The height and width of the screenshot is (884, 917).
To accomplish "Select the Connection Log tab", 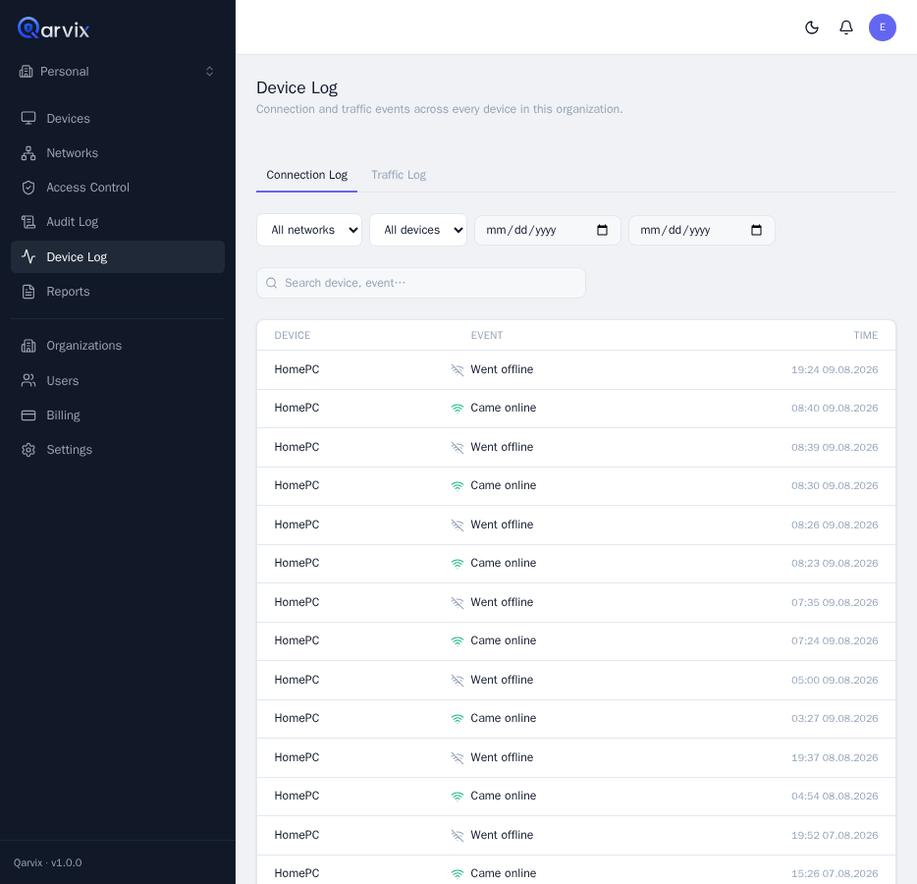I will tap(306, 175).
